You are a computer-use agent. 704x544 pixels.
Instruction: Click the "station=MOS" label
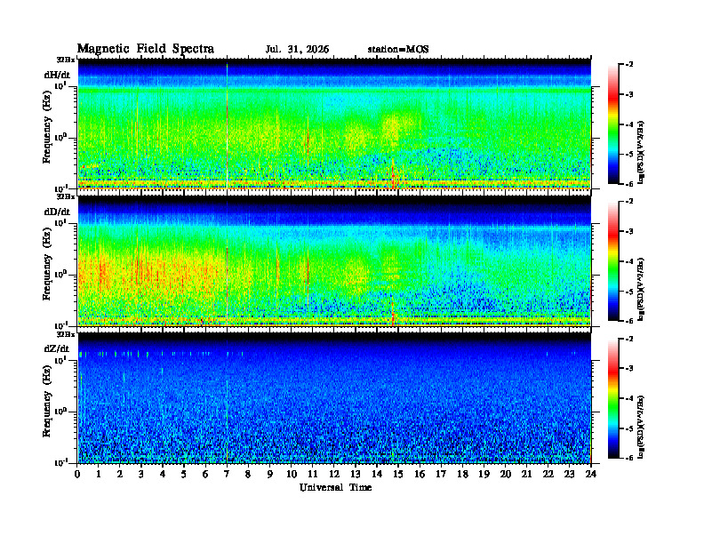point(398,50)
